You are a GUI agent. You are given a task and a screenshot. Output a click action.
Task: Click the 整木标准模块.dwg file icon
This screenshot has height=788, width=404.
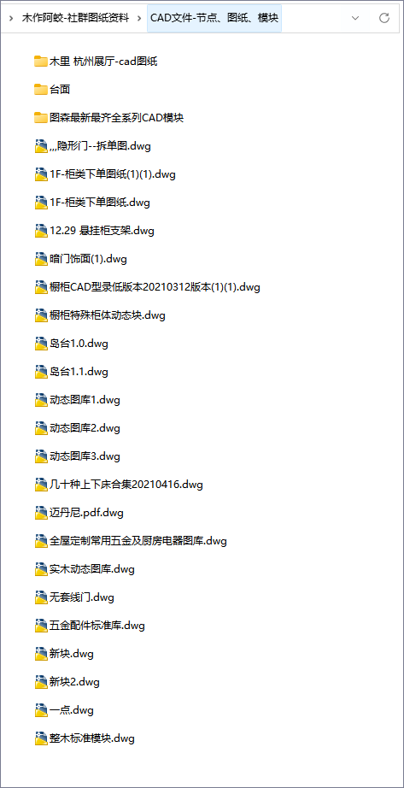(x=41, y=738)
